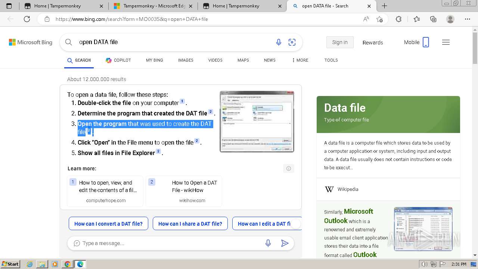Open the MAPS tab
The height and width of the screenshot is (269, 478).
(243, 60)
